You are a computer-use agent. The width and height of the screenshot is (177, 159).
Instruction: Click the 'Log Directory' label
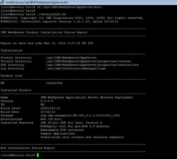pos(12,68)
